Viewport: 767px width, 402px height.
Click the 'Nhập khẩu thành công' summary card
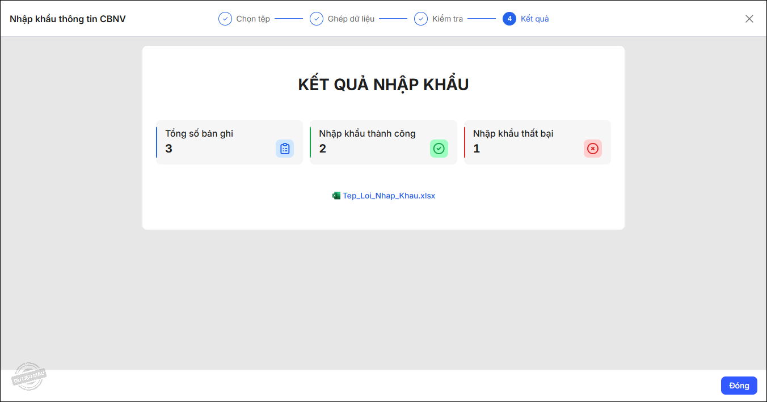point(383,142)
